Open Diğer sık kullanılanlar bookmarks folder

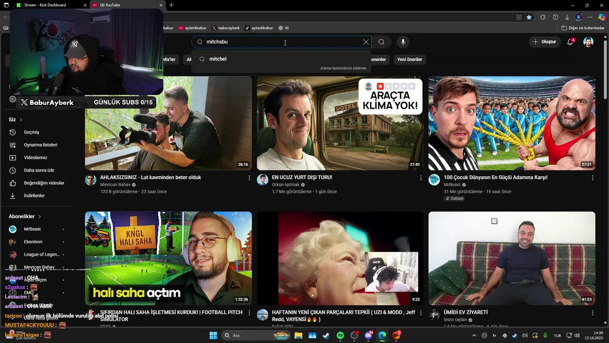click(583, 28)
